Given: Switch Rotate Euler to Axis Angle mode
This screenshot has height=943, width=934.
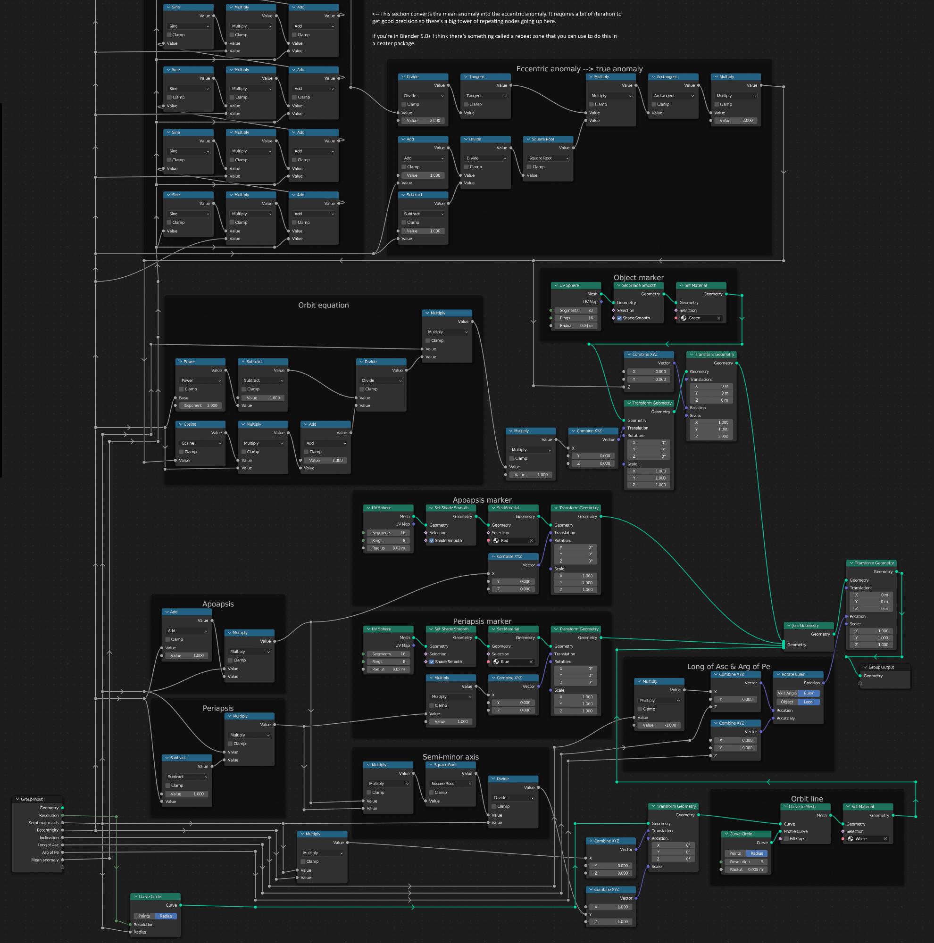Looking at the screenshot, I should [786, 694].
